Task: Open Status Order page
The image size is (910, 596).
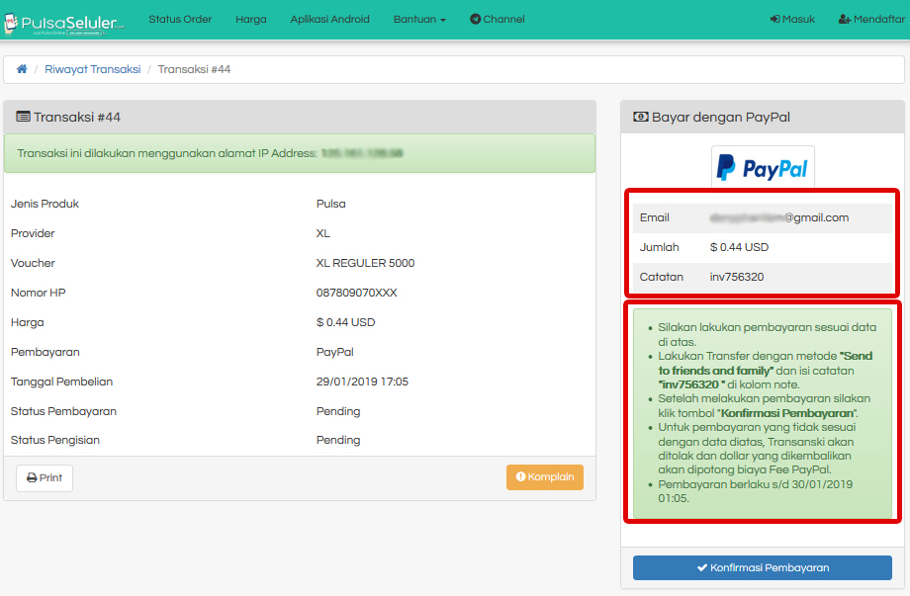Action: pyautogui.click(x=180, y=19)
